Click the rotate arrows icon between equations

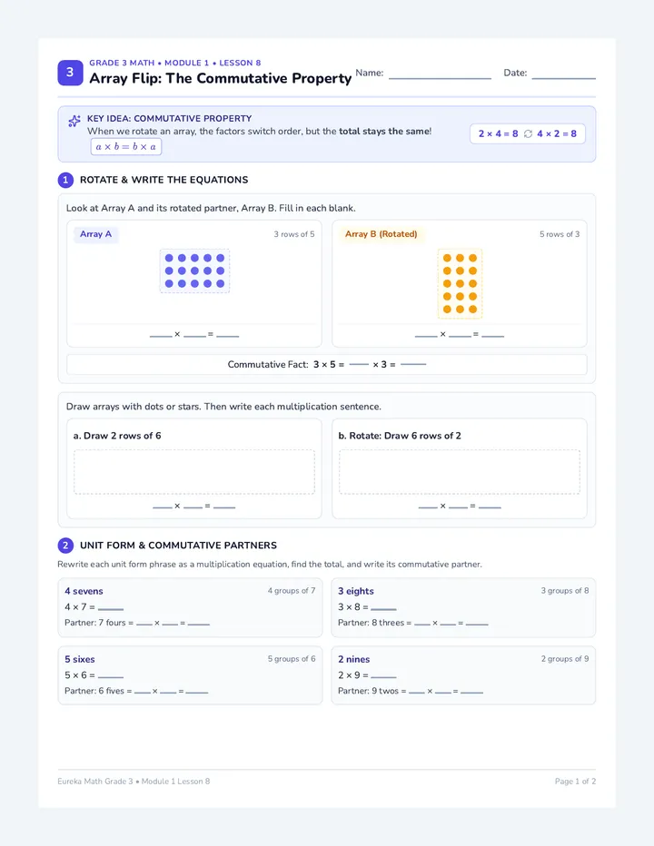click(528, 133)
